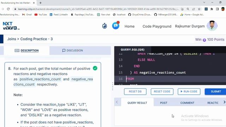The image size is (226, 127).
Task: Open the QUERY RESULT tab
Action: [x=137, y=103]
